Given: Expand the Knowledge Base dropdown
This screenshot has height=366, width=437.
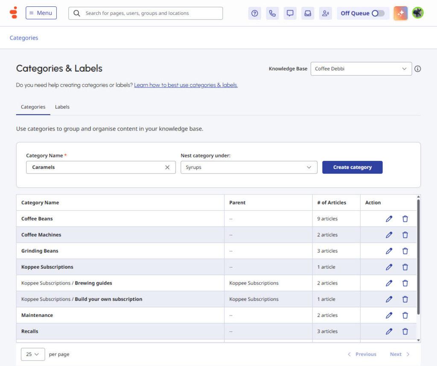Looking at the screenshot, I should coord(361,69).
